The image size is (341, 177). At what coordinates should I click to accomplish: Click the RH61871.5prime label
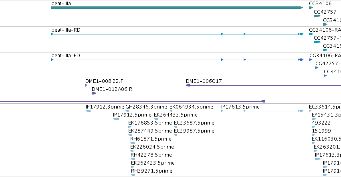pyautogui.click(x=151, y=139)
